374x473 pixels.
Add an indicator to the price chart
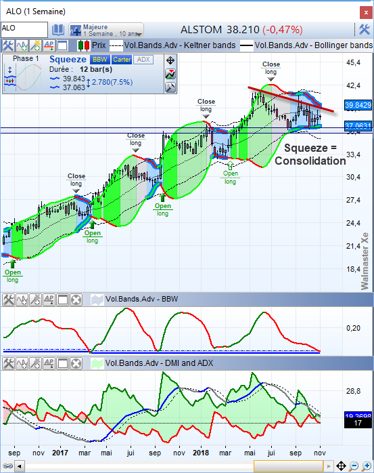click(22, 45)
